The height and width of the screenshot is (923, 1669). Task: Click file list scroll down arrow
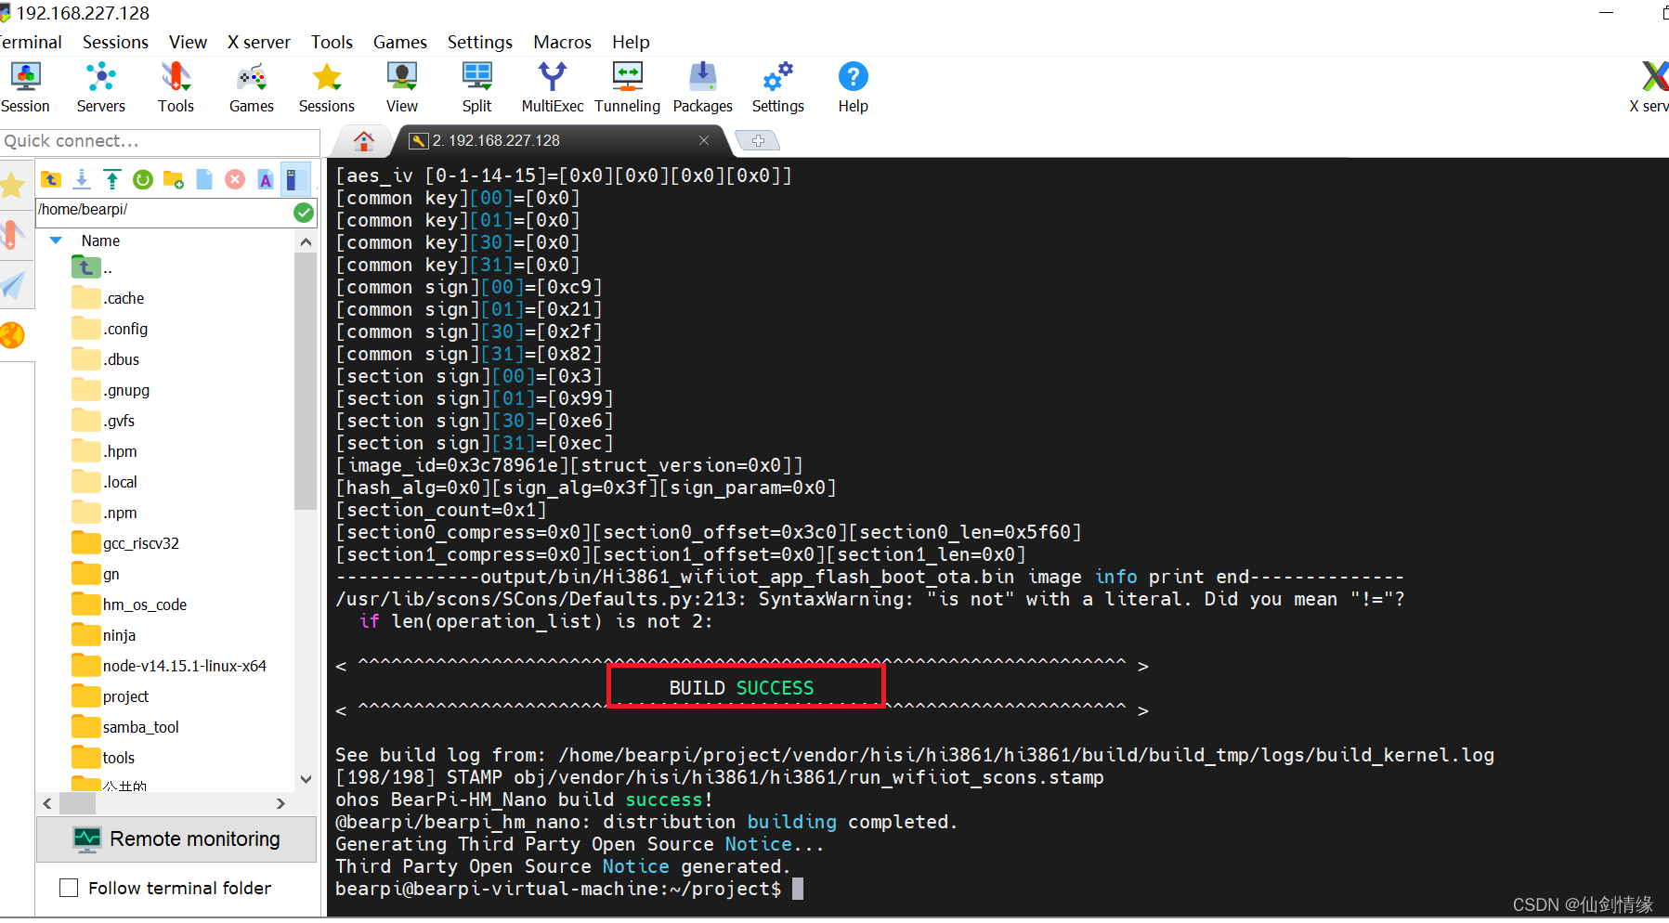point(306,779)
